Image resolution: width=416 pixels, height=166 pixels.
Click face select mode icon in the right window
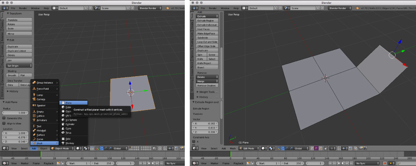[321, 148]
